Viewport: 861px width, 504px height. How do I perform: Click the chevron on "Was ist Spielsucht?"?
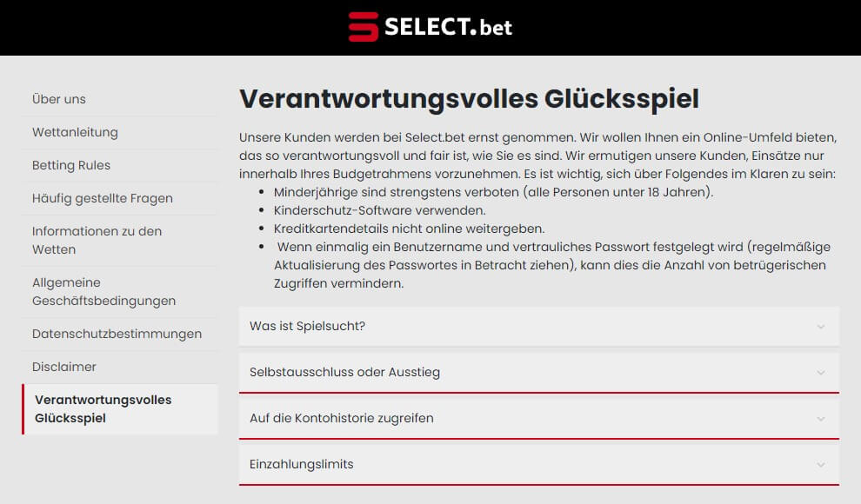point(818,327)
